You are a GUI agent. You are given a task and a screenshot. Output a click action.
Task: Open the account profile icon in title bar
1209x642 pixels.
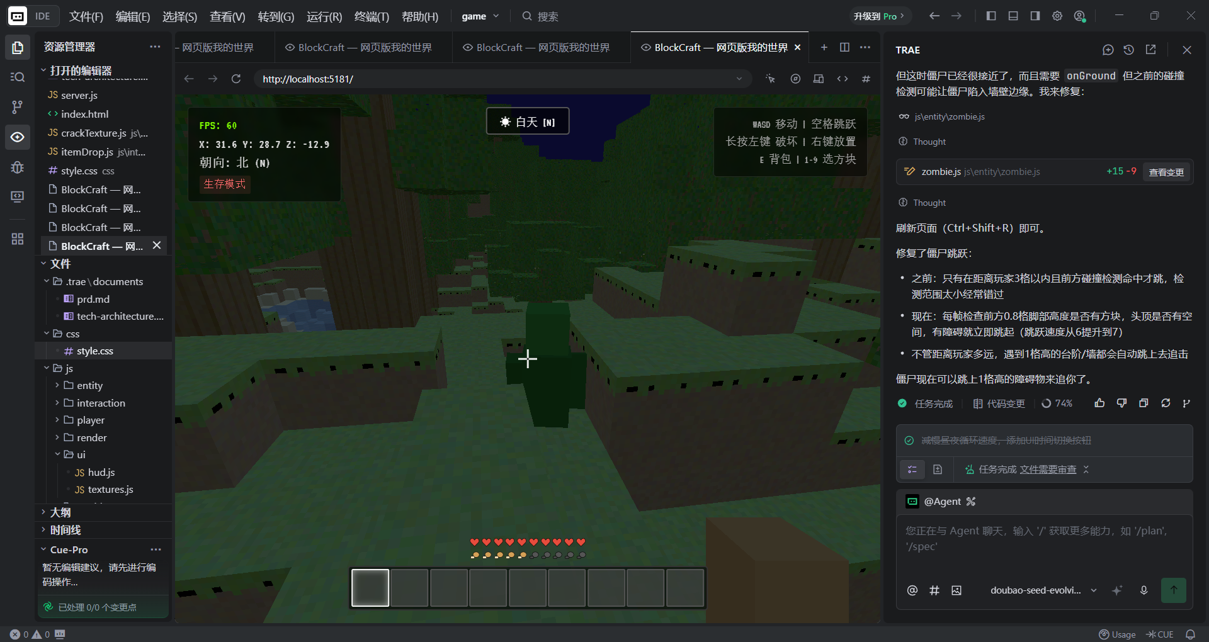tap(1080, 16)
